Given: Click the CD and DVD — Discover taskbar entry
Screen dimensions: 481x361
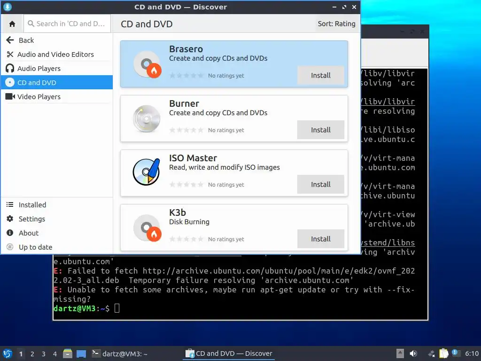Looking at the screenshot, I should point(229,354).
